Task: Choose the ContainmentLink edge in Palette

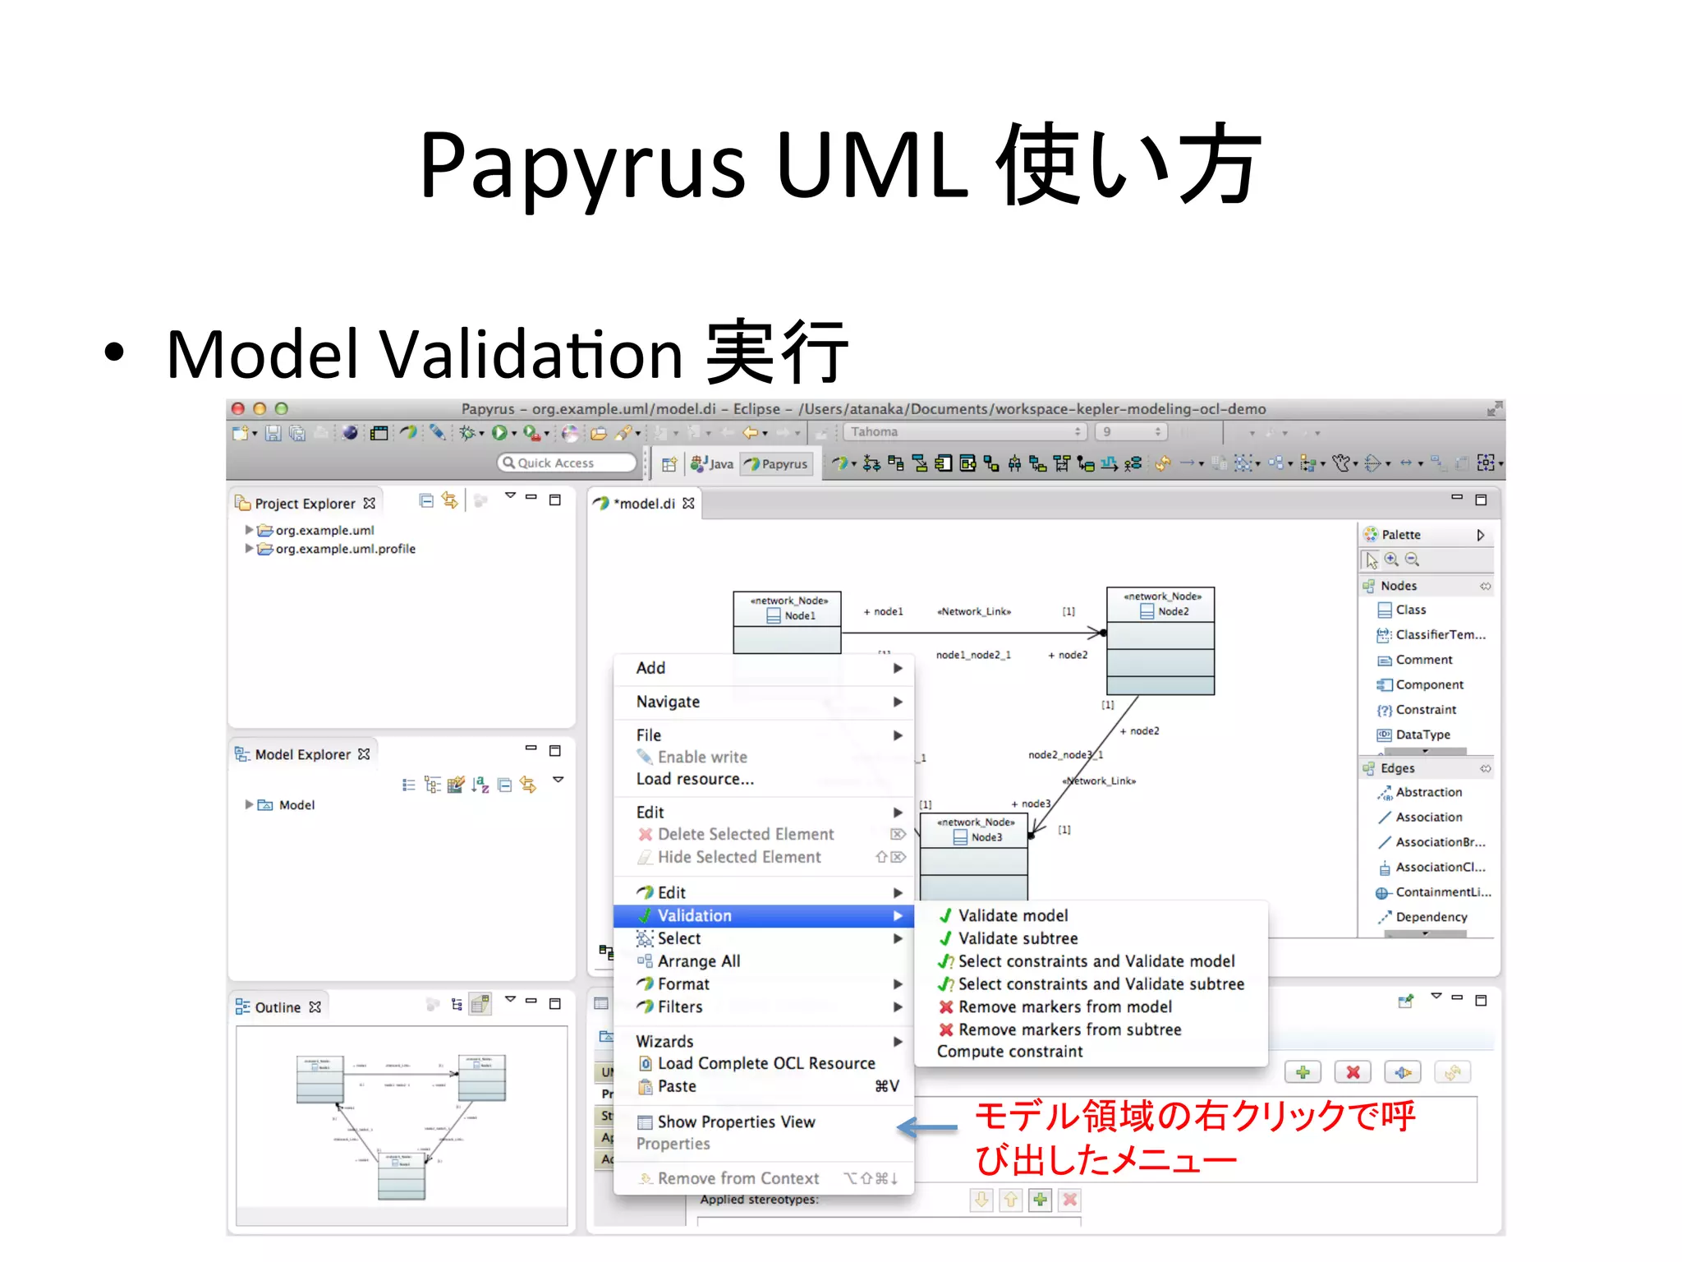Action: point(1433,892)
